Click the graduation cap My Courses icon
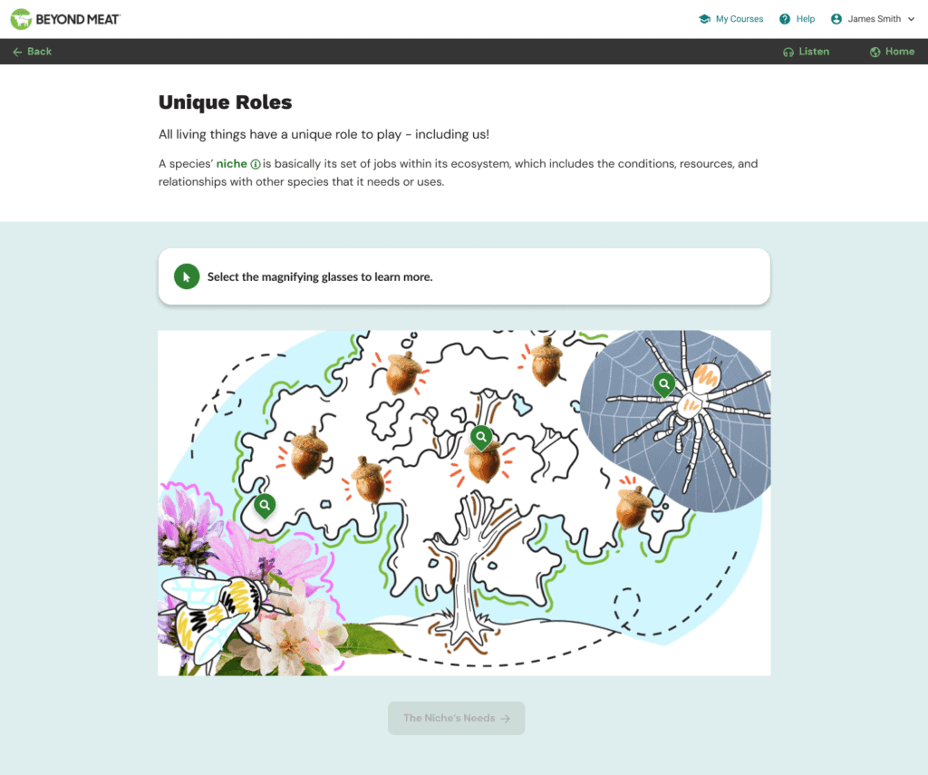928x775 pixels. point(704,19)
